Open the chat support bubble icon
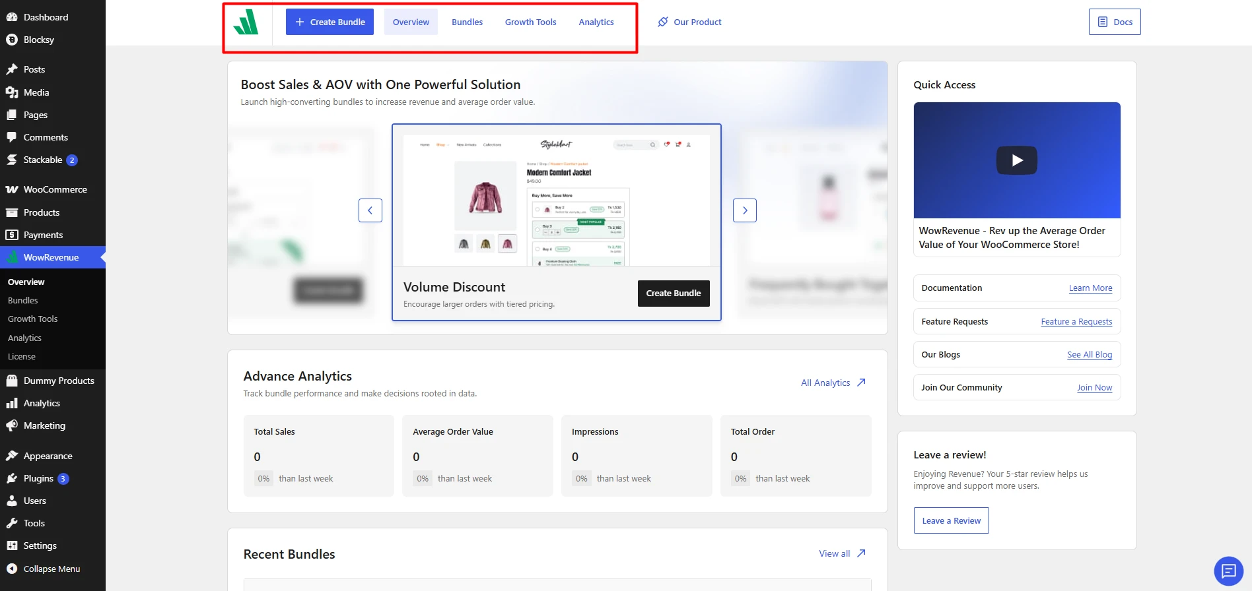 tap(1228, 571)
